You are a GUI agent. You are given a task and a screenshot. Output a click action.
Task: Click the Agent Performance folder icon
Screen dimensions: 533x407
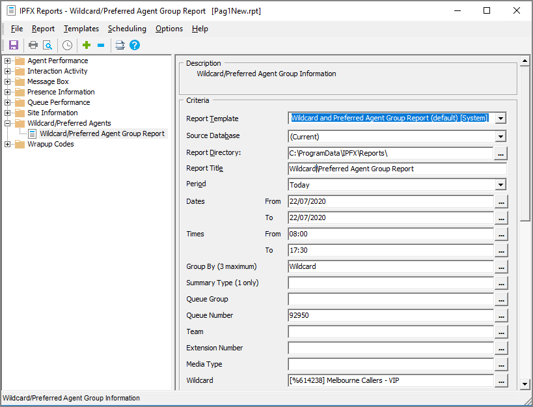point(20,61)
